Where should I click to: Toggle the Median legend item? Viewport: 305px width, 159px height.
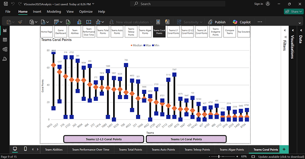click(136, 45)
